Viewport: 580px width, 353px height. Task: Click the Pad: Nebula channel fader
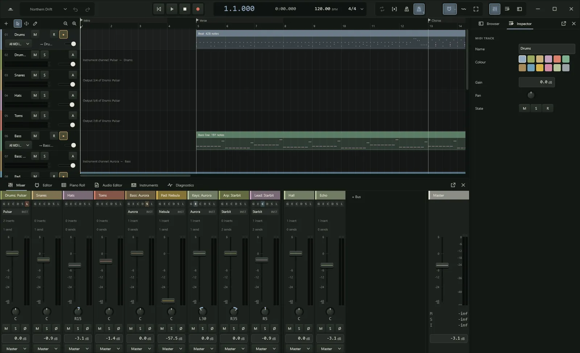pyautogui.click(x=168, y=301)
